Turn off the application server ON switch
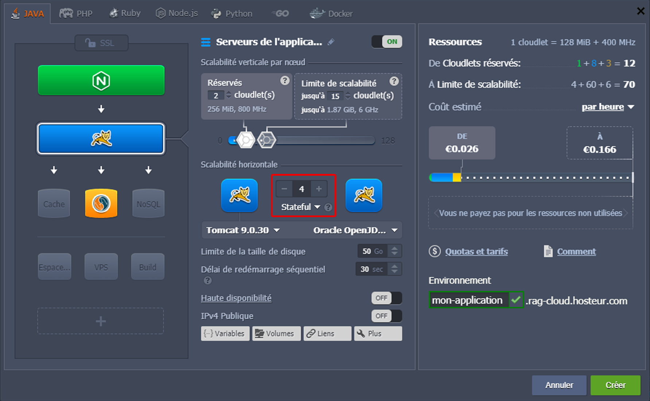The image size is (650, 401). click(386, 42)
